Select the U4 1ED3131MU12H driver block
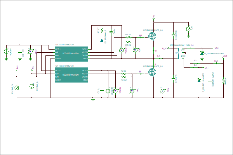The height and width of the screenshot is (155, 233). tap(71, 54)
